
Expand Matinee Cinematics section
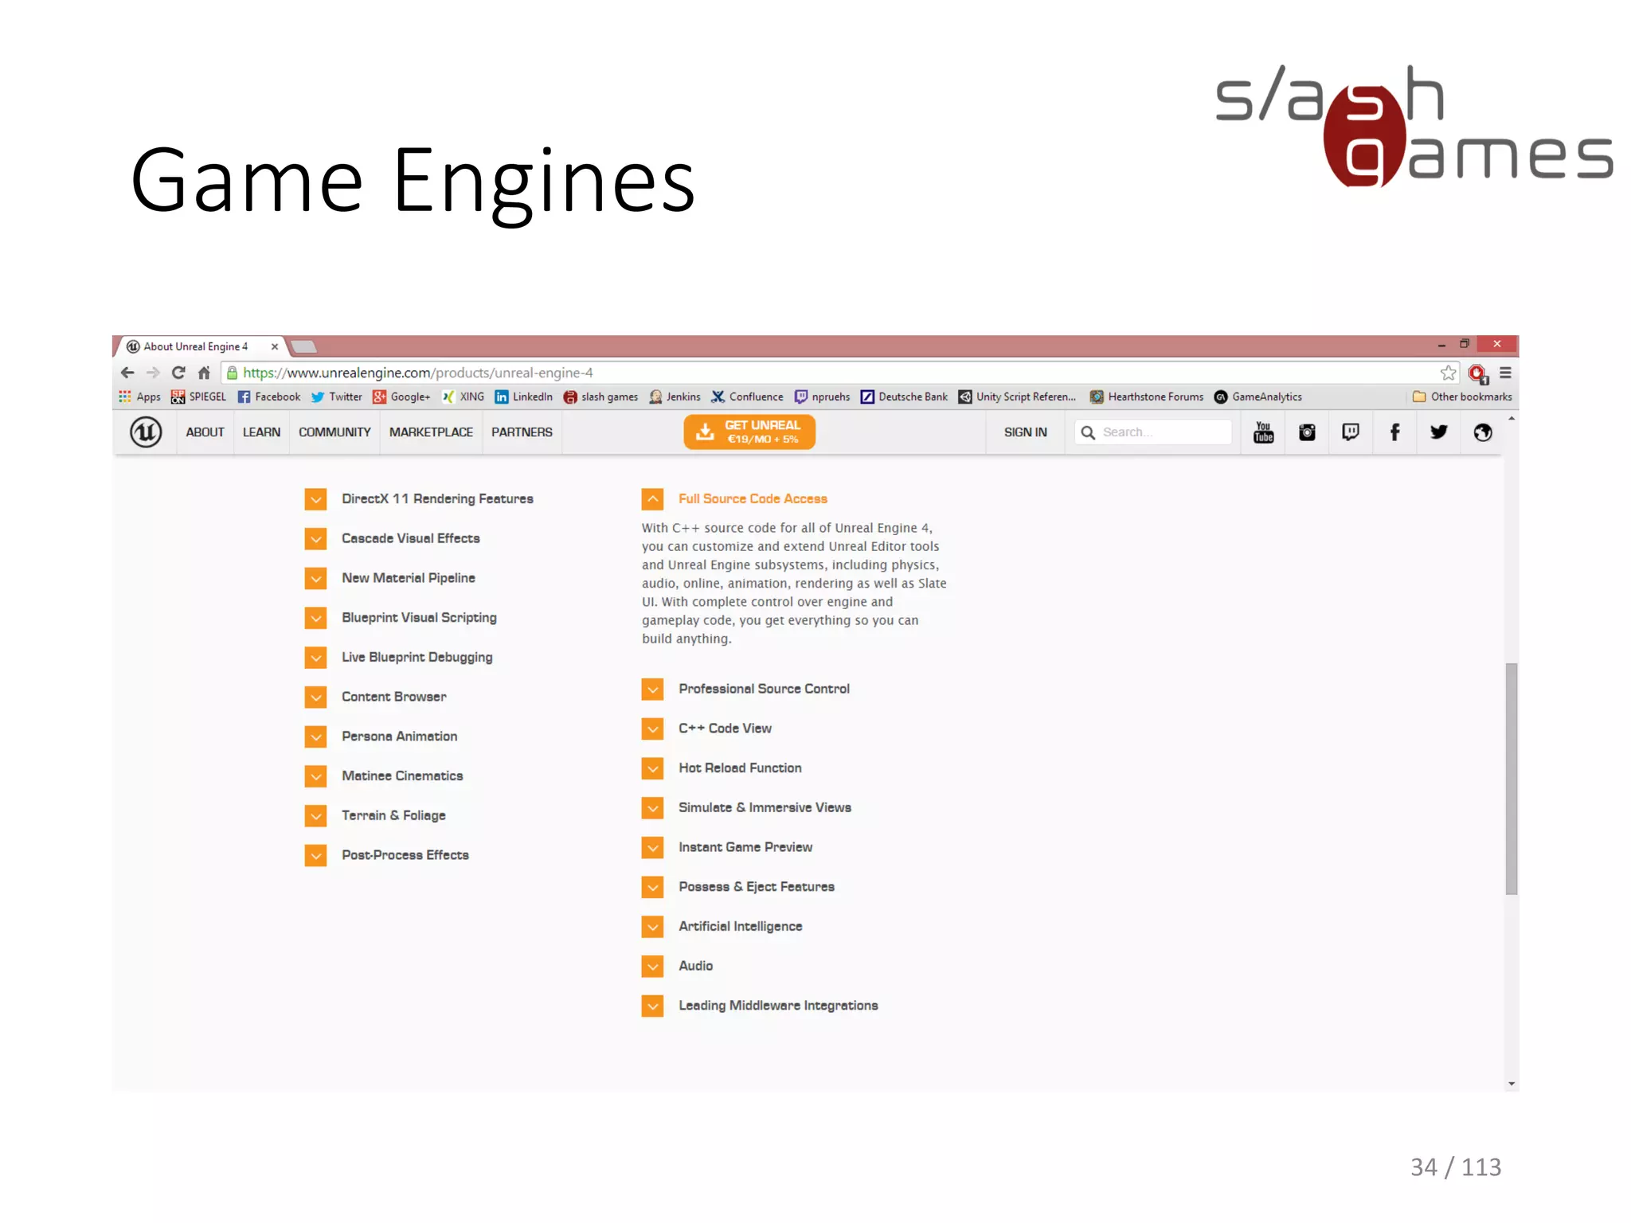coord(316,776)
